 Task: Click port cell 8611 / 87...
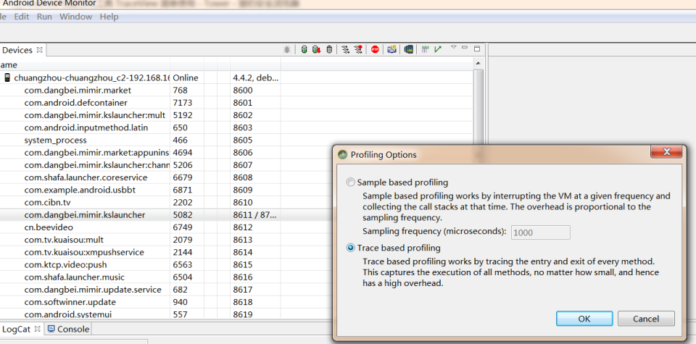pos(255,214)
